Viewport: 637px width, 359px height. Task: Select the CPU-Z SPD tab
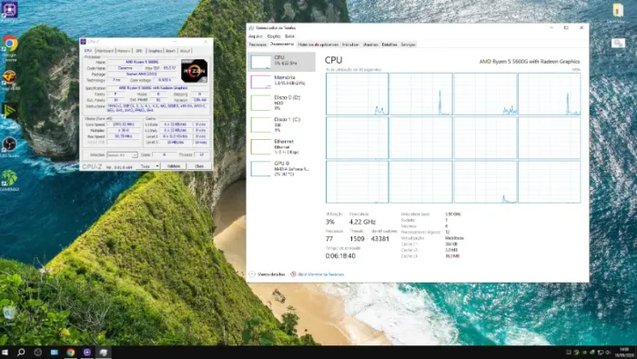point(139,51)
